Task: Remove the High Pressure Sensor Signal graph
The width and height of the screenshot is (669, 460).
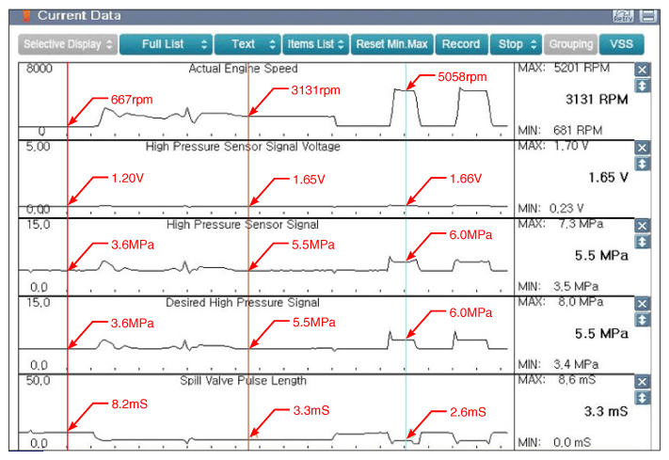Action: (642, 226)
